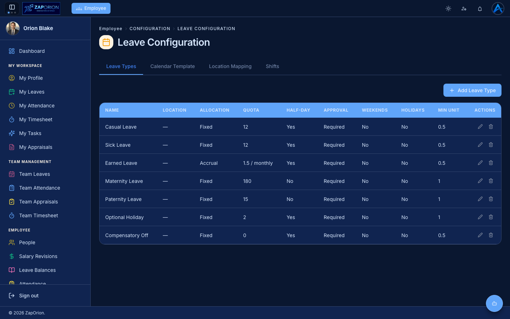This screenshot has height=319, width=510.
Task: Click 'Optional Holiday' name cell
Action: 124,217
